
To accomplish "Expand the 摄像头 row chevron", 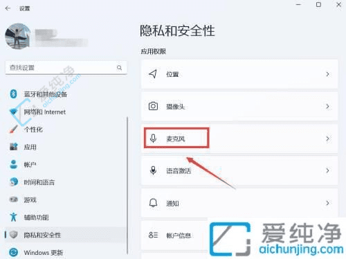I will click(327, 107).
